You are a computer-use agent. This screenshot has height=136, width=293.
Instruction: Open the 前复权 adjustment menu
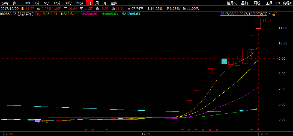point(232,3)
